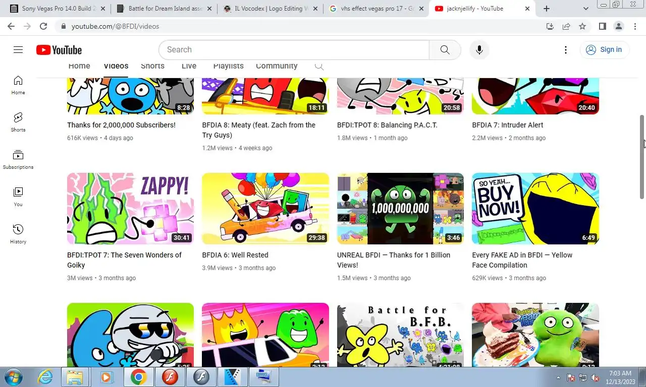Open the channel Playlists tab
The width and height of the screenshot is (646, 387).
point(228,66)
